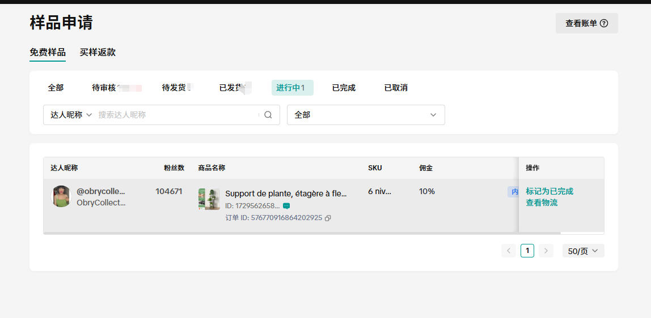This screenshot has height=318, width=651.
Task: Go to previous page arrow
Action: click(509, 251)
